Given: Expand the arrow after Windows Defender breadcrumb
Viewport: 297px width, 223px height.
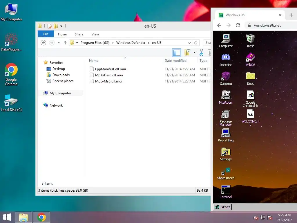Looking at the screenshot, I should click(148, 43).
